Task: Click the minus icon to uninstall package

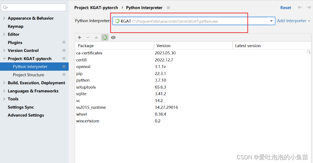Action: (x=88, y=38)
